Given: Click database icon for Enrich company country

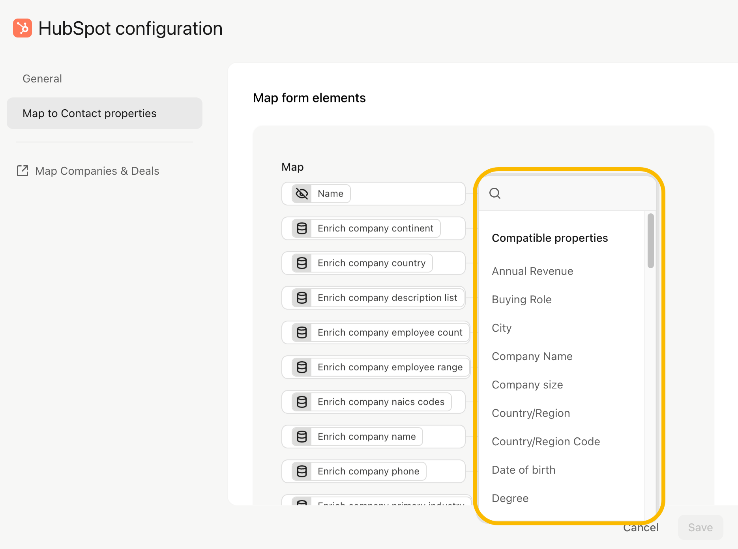Looking at the screenshot, I should pos(302,263).
